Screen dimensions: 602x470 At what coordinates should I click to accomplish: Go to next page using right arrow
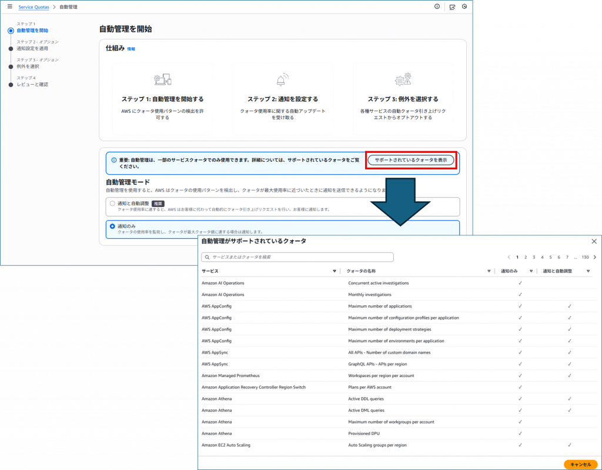(595, 257)
